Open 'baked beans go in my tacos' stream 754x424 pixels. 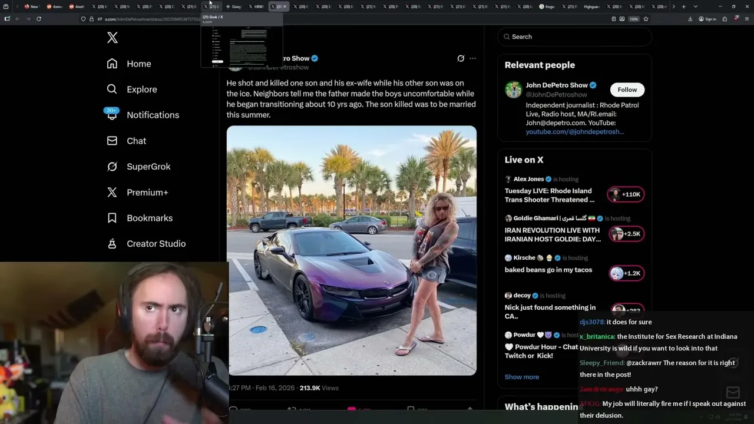click(548, 270)
